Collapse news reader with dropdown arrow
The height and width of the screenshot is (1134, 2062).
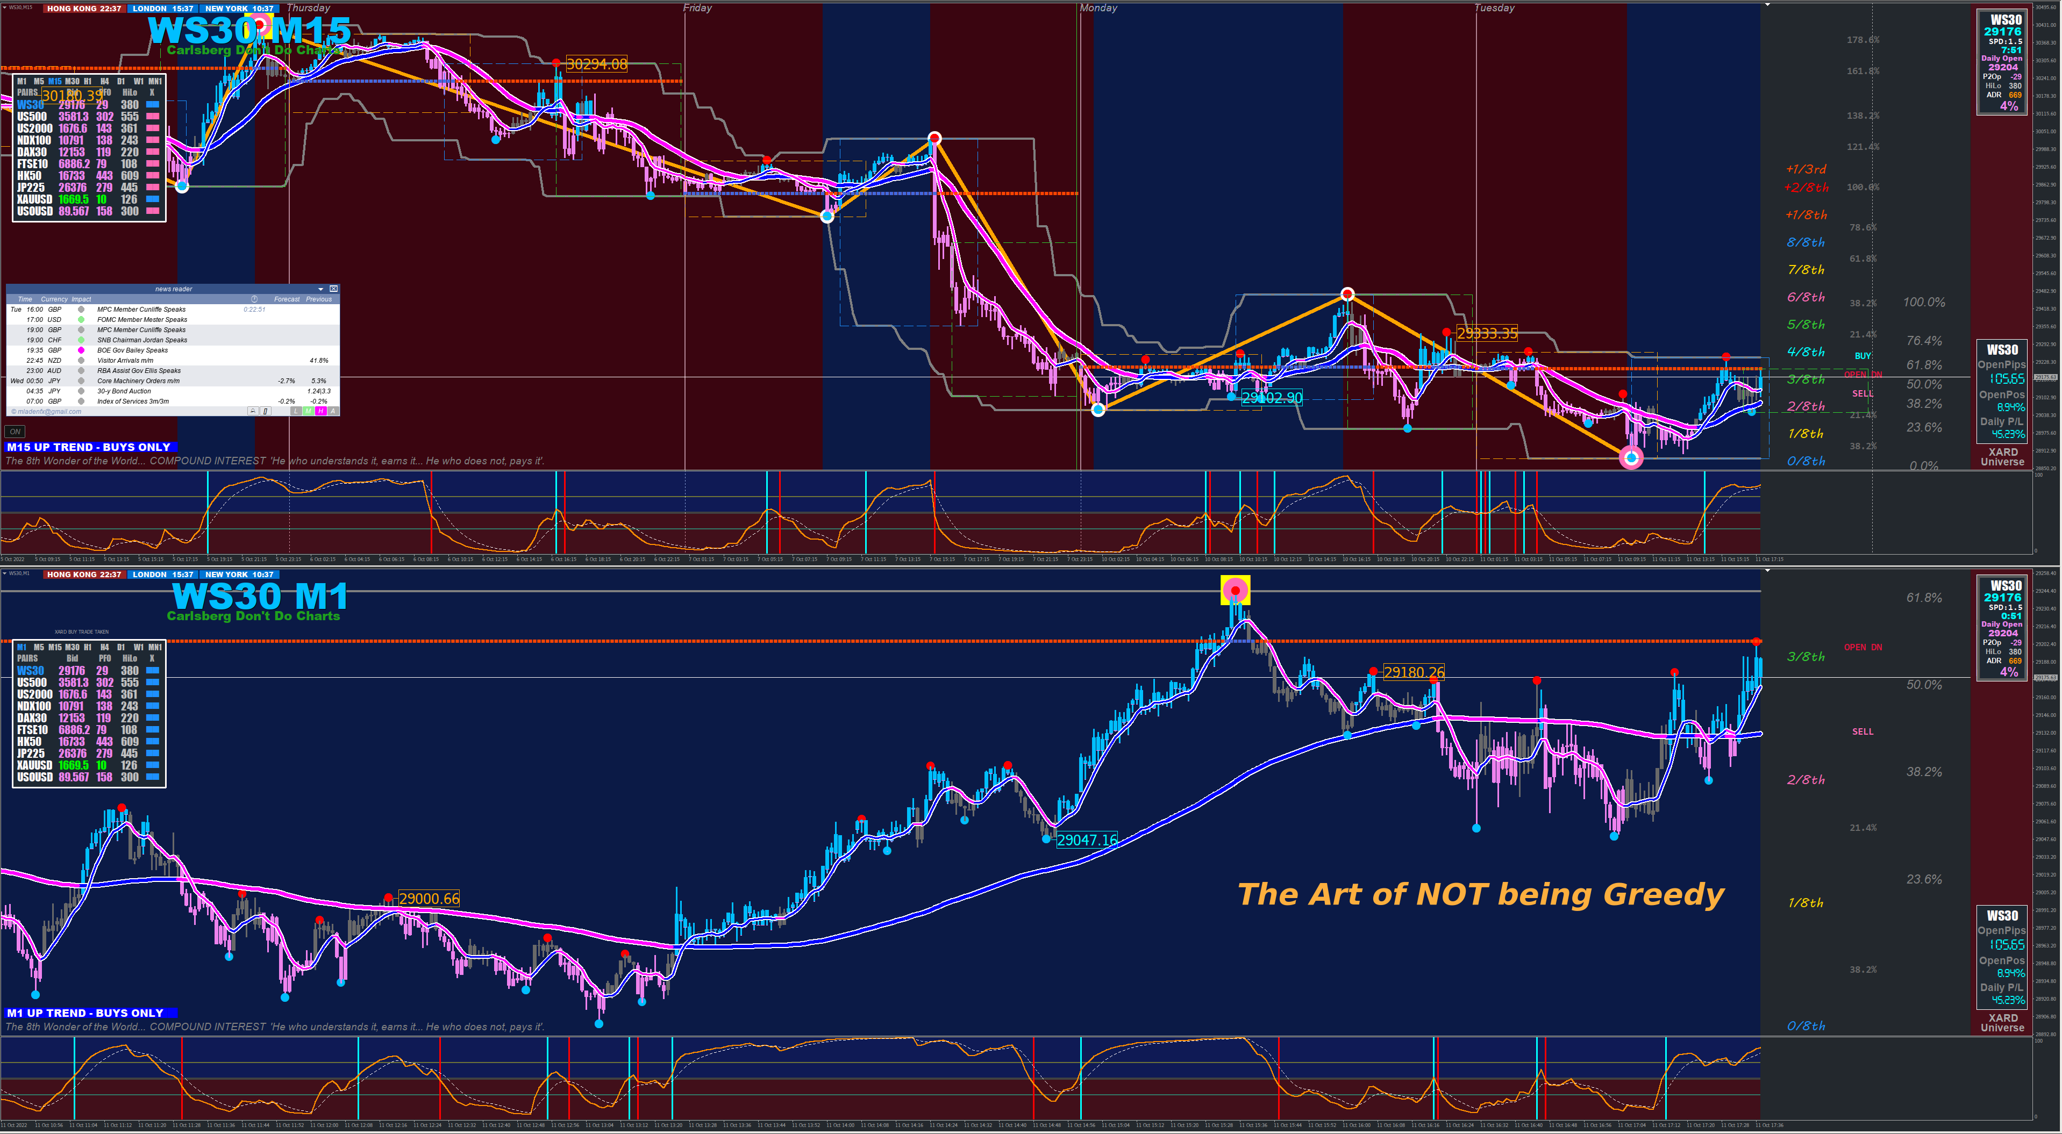[321, 289]
